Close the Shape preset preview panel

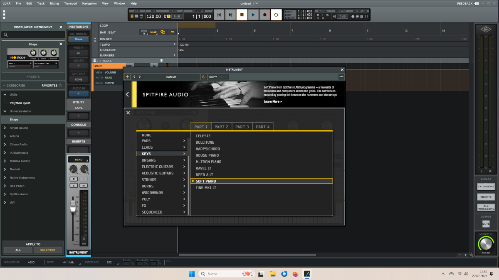click(x=61, y=44)
